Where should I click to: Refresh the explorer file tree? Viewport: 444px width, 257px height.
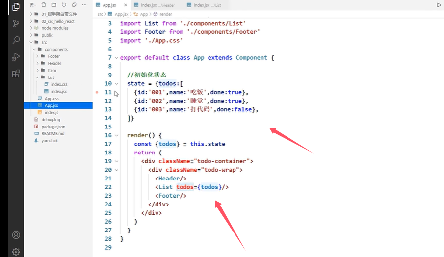click(x=64, y=5)
